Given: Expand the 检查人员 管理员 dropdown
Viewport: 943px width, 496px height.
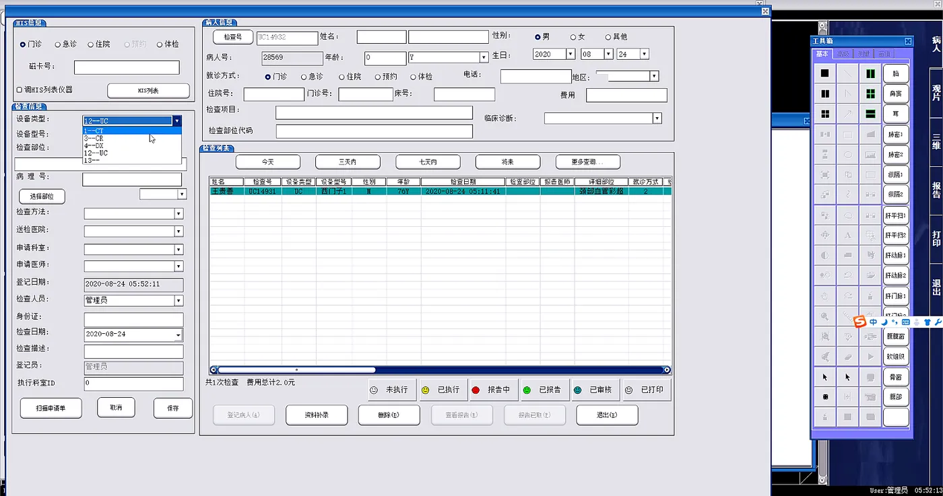Looking at the screenshot, I should [x=178, y=301].
